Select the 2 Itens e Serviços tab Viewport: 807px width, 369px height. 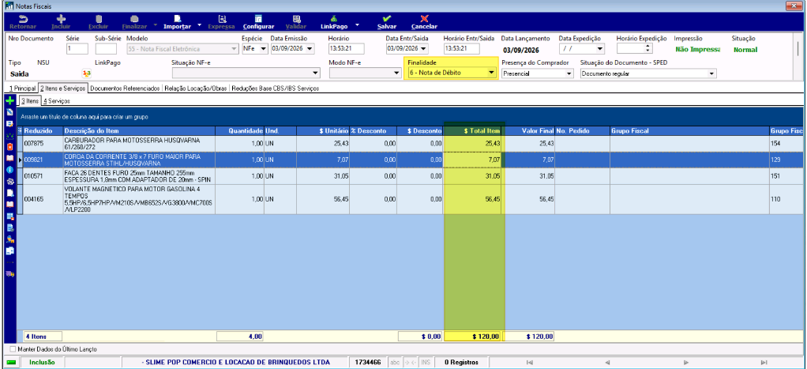click(63, 88)
